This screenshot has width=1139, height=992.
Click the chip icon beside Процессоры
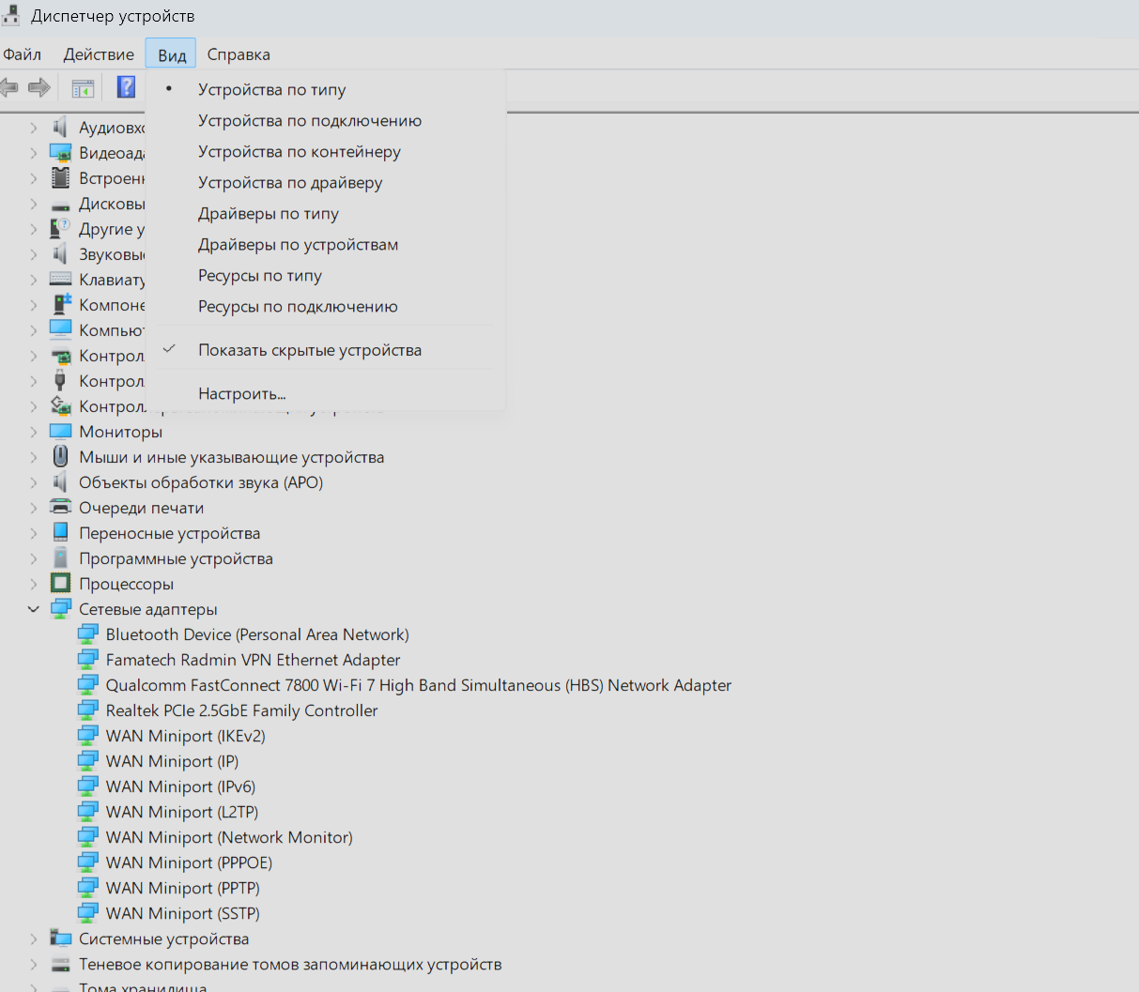60,584
